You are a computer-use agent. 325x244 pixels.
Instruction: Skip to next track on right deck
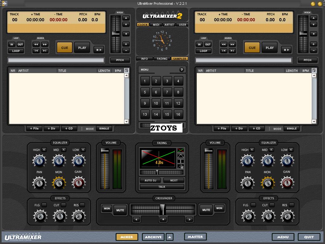(x=232, y=51)
